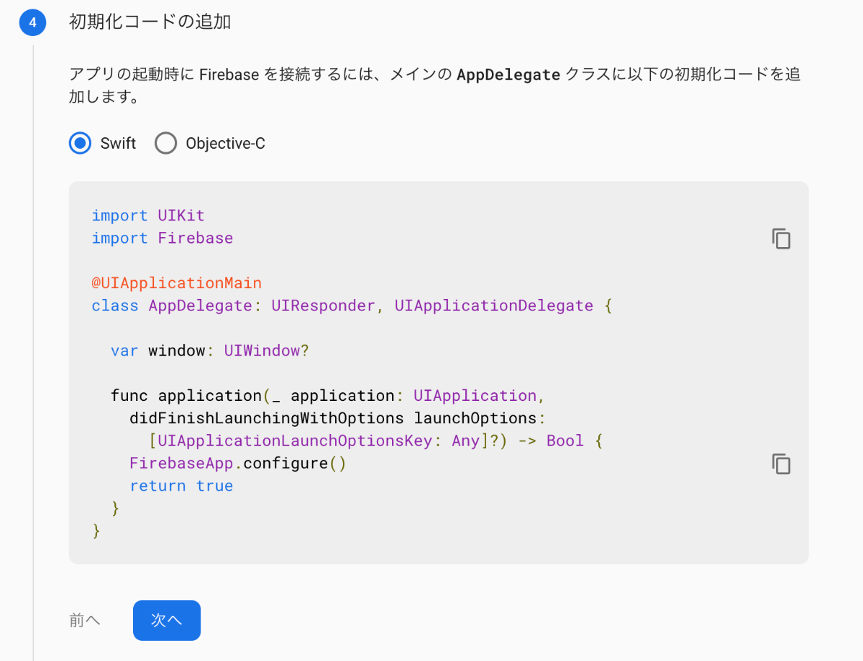
Task: Click the '[UIApplicationLaunchOptionsKey: Any]?) -> Bool' line
Action: coord(375,440)
